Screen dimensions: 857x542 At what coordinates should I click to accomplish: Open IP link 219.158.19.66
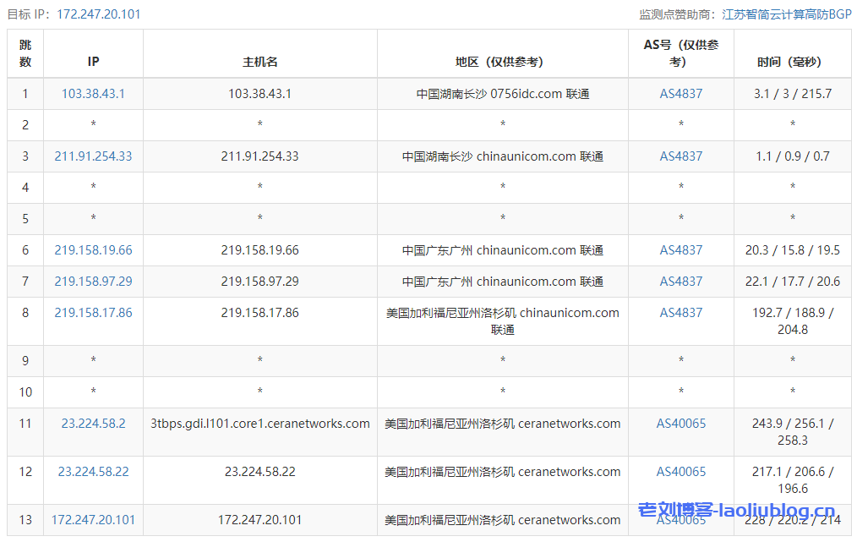pyautogui.click(x=93, y=250)
